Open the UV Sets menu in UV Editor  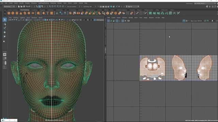157,18
